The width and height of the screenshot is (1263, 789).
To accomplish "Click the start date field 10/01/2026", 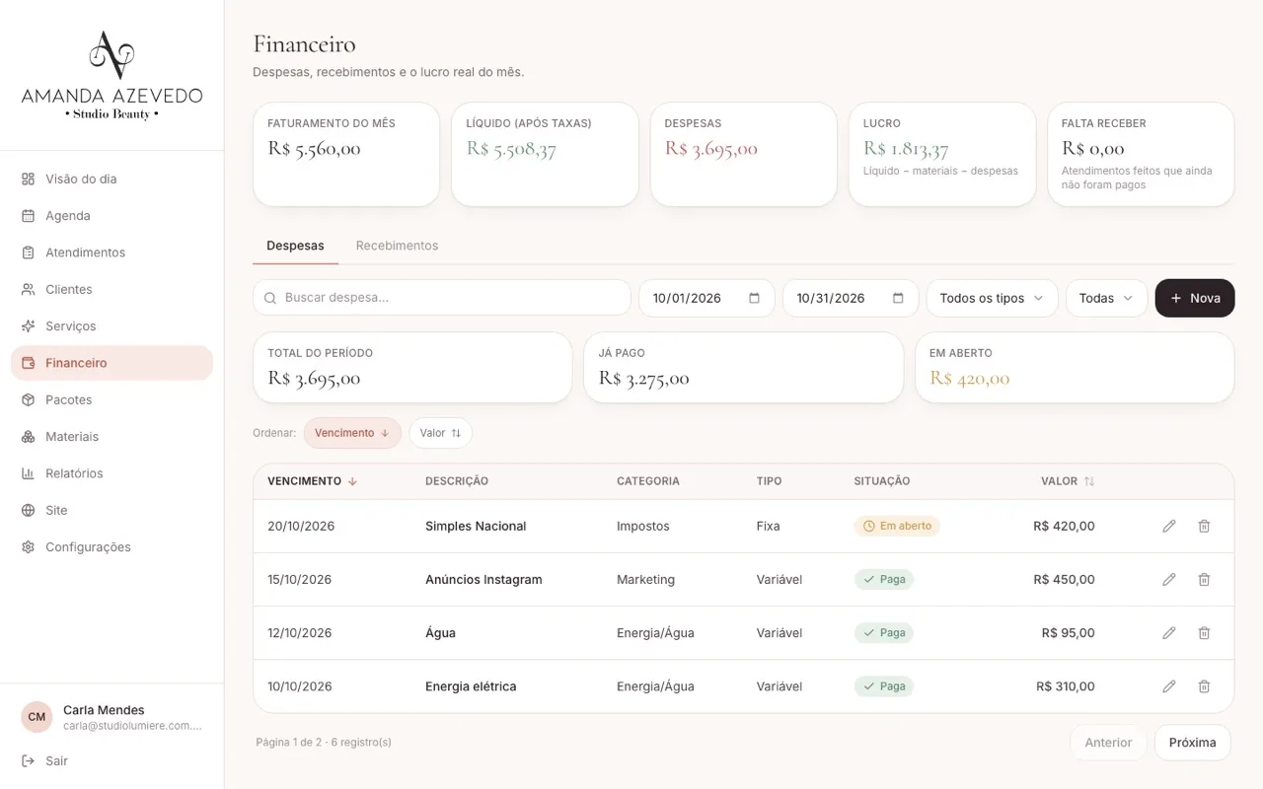I will click(706, 298).
